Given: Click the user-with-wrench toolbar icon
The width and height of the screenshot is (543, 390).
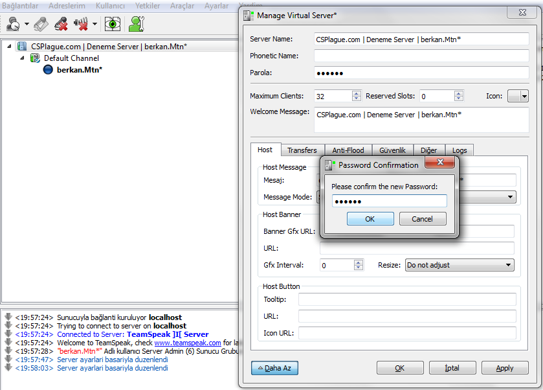Looking at the screenshot, I should (136, 24).
